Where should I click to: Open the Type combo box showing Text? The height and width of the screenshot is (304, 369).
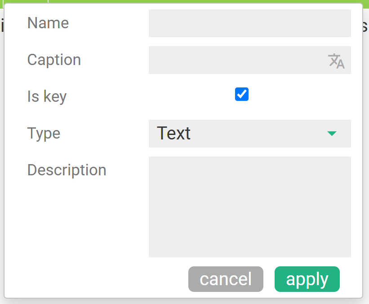click(250, 134)
